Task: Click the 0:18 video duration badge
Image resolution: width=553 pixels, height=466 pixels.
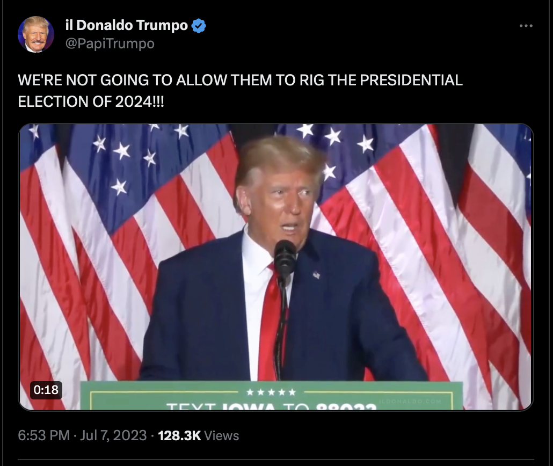Action: (46, 390)
